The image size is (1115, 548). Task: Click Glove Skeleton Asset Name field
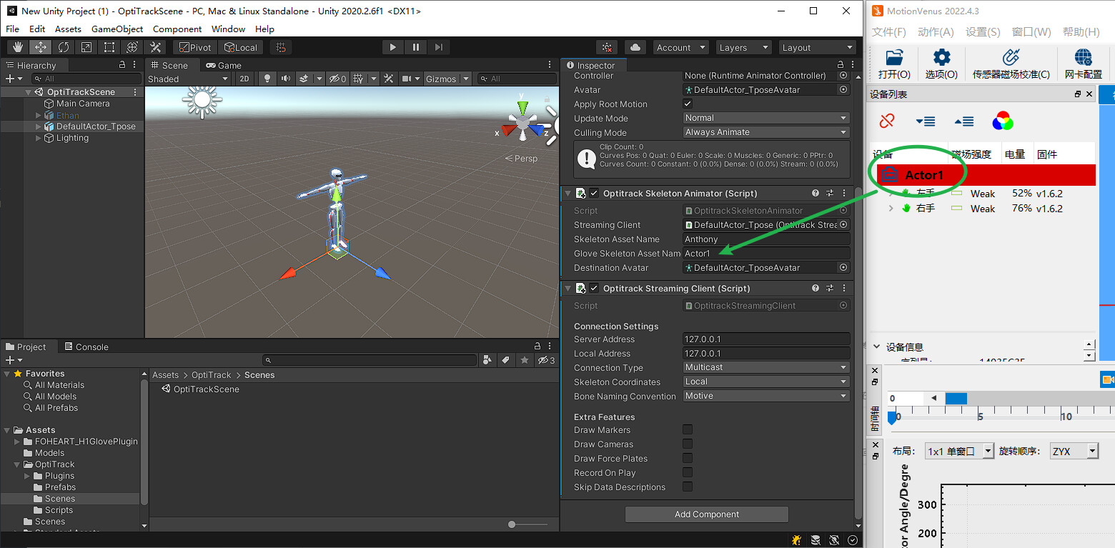click(766, 253)
